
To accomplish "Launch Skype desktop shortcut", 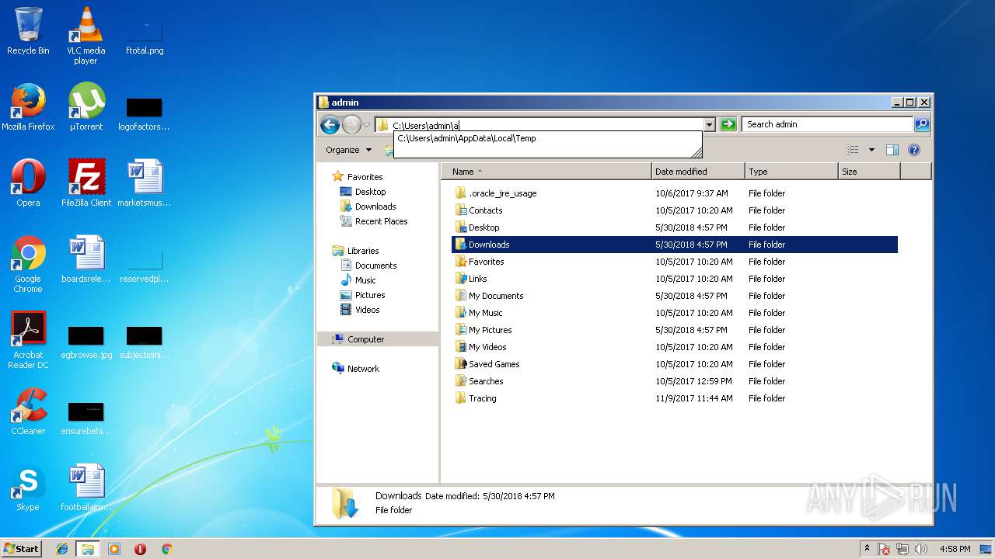I will [x=28, y=488].
